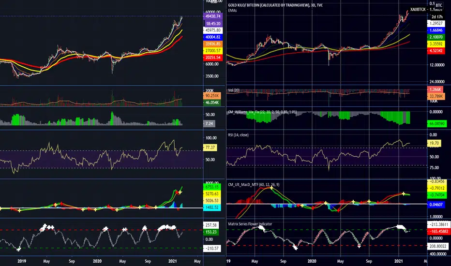This screenshot has width=451, height=266.
Task: Click the yellow -0.79312 MACD label
Action: pos(437,188)
